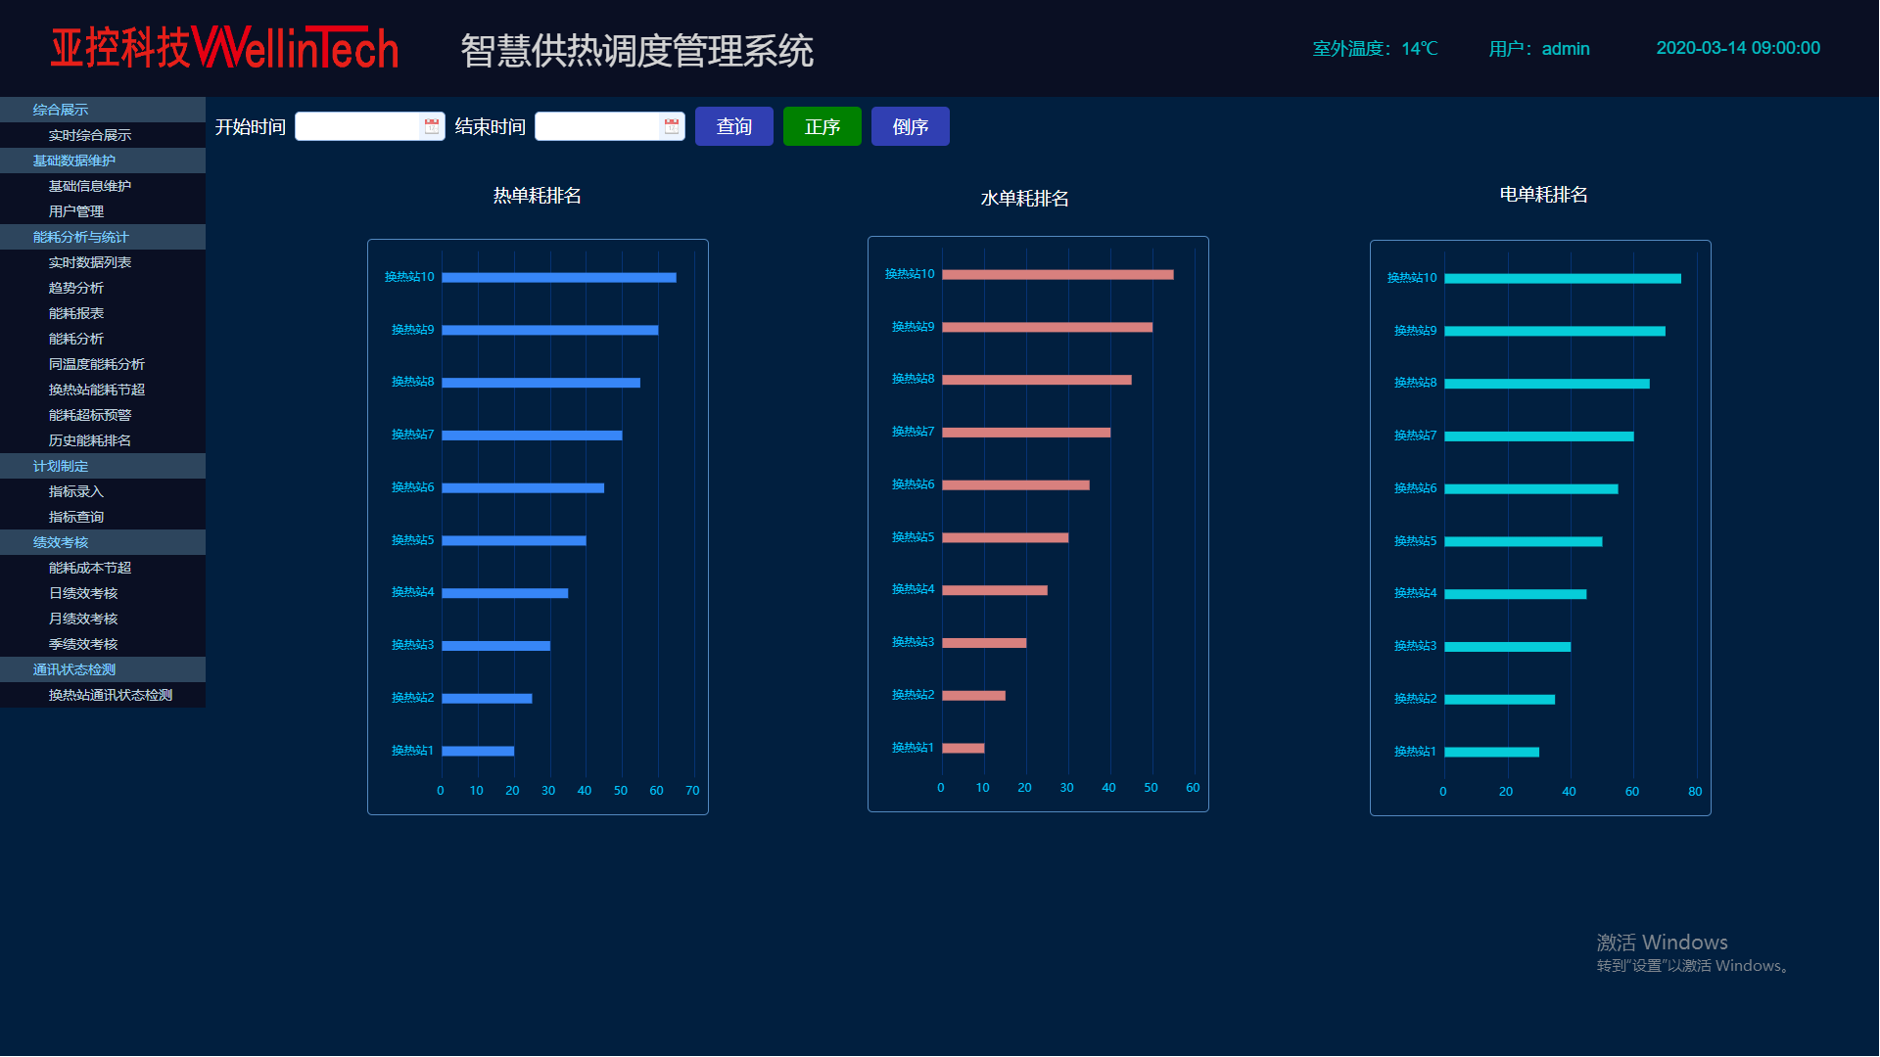Click the 开始时间 input field
Image resolution: width=1880 pixels, height=1057 pixels.
(x=358, y=126)
